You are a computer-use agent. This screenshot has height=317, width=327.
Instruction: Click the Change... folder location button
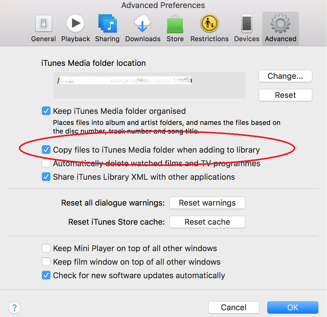point(285,76)
